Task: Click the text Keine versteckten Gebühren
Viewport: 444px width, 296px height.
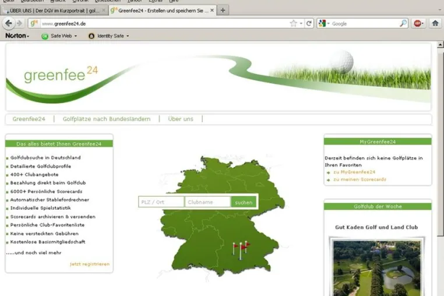Action: coord(44,234)
